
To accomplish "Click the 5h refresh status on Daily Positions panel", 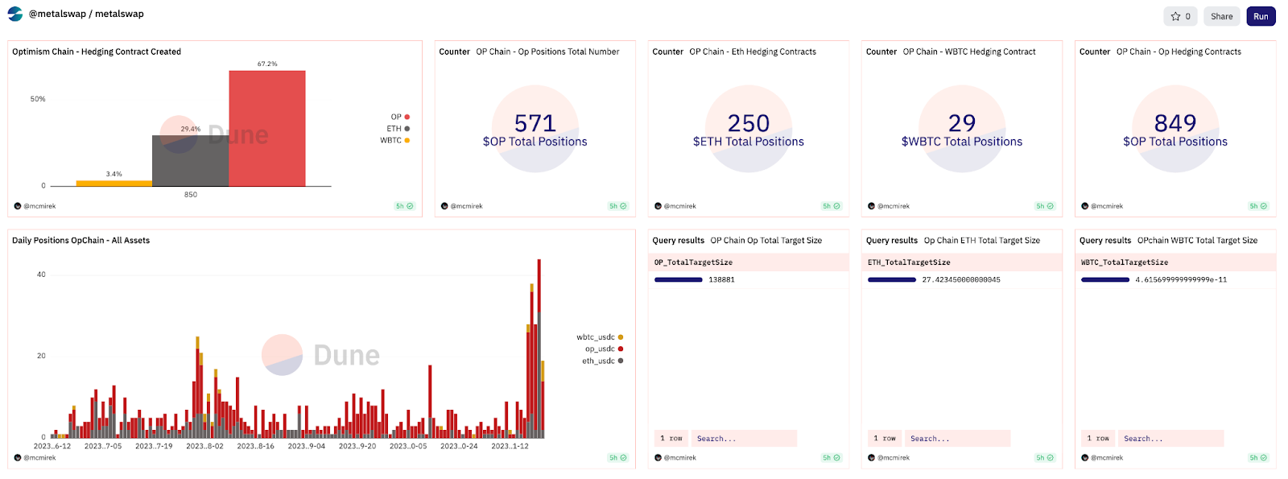I will 617,458.
